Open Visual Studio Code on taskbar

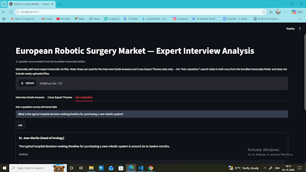pos(141,168)
